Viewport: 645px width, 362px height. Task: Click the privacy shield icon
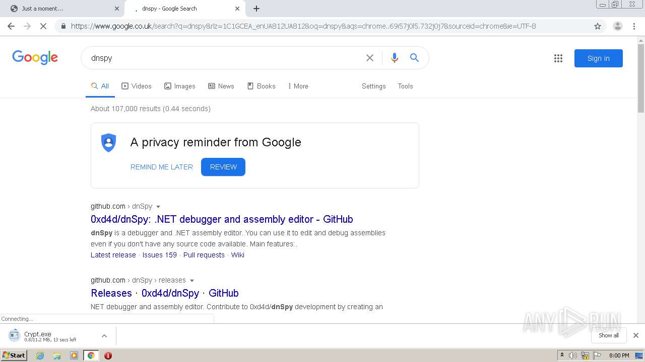[x=109, y=143]
